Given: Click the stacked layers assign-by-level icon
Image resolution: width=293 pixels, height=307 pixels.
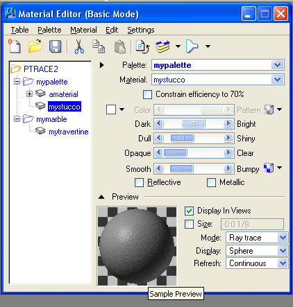Looking at the screenshot, I should tap(162, 46).
